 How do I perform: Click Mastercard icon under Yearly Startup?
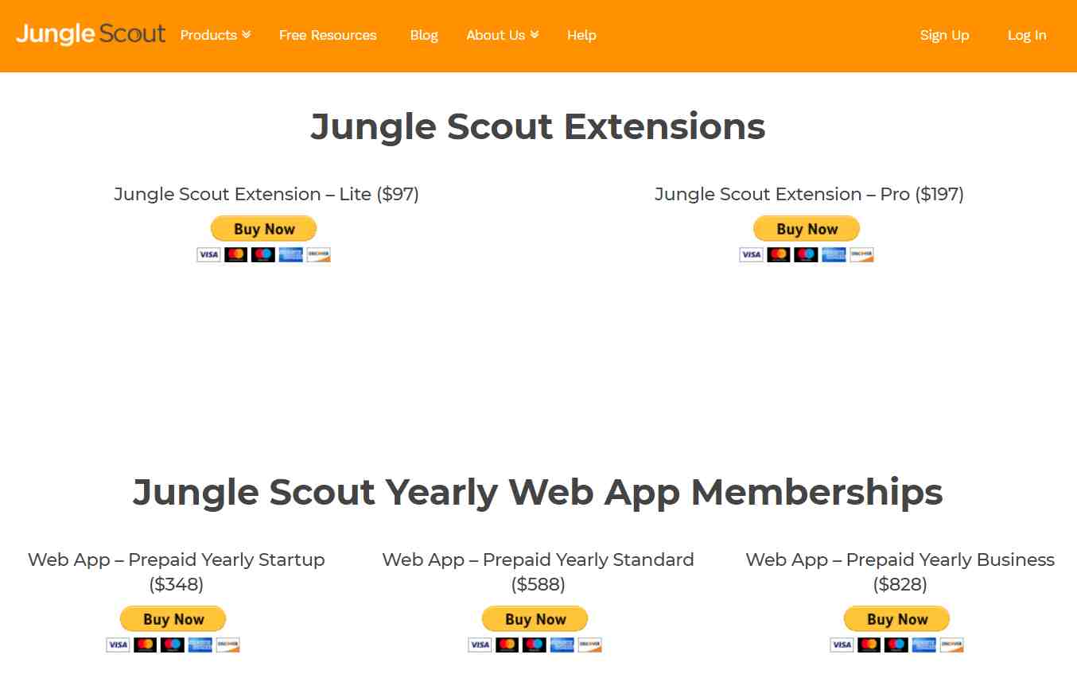point(145,645)
